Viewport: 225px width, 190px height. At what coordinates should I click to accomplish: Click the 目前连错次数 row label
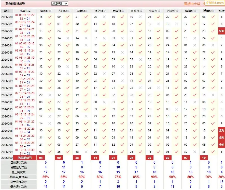click(19, 163)
